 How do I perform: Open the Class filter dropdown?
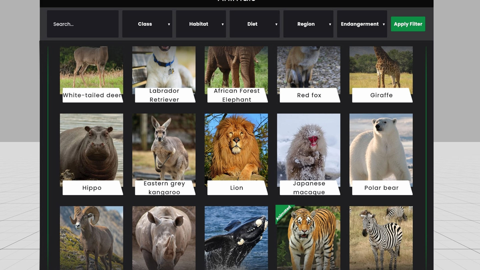pyautogui.click(x=147, y=24)
